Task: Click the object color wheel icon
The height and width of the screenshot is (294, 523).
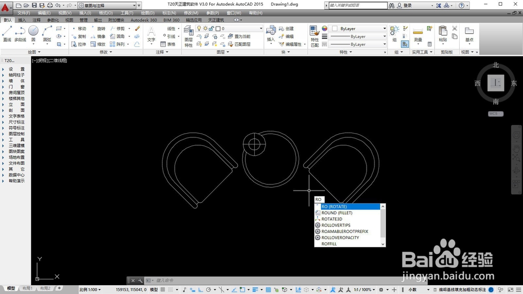Action: click(x=324, y=29)
